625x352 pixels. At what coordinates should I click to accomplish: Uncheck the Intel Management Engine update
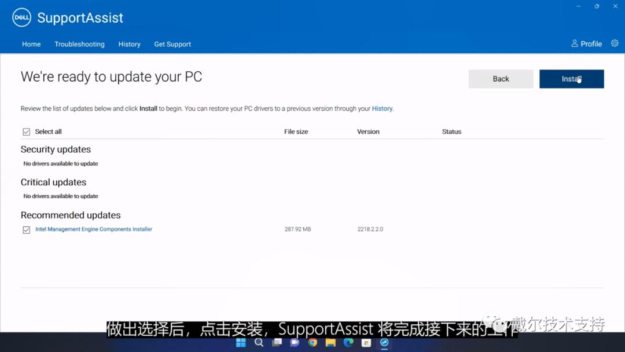click(26, 230)
